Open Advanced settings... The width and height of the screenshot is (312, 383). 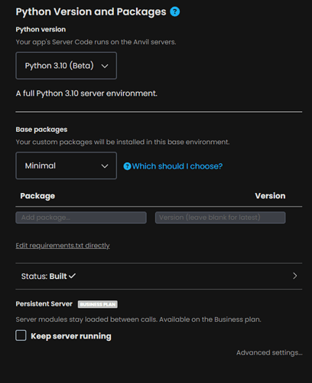coord(269,352)
